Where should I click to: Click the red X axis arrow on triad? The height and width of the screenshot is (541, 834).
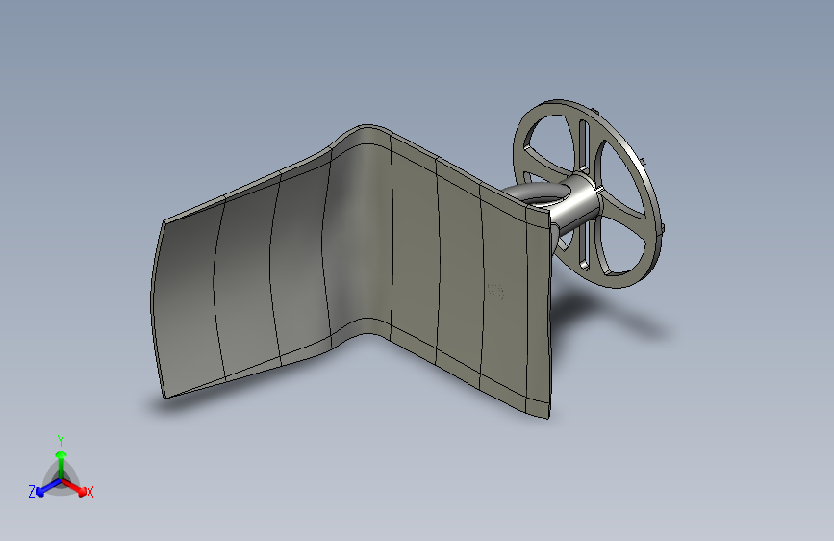tap(74, 487)
